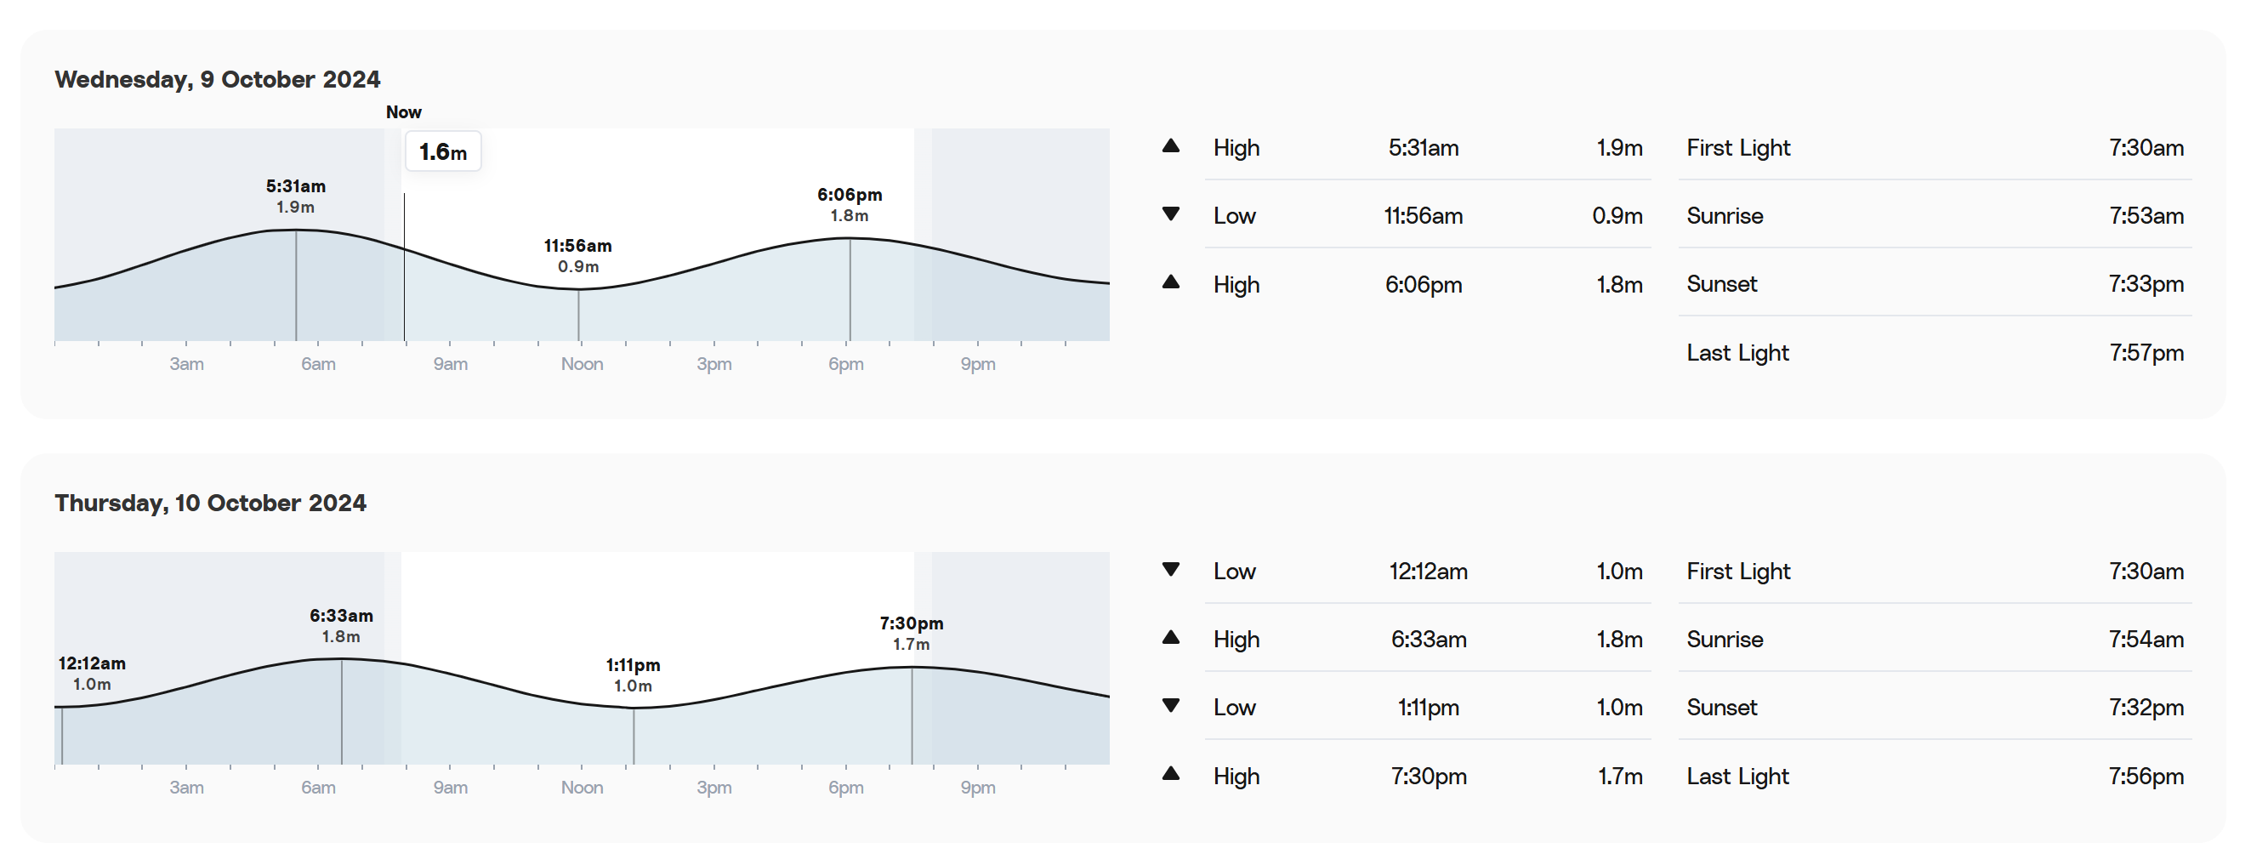Click the 6:33am 1.8m peak on Thursday chart
Screen dimensions: 2251x865
point(341,627)
